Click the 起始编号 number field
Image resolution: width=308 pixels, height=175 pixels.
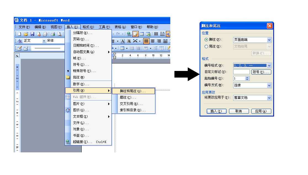pos(240,78)
